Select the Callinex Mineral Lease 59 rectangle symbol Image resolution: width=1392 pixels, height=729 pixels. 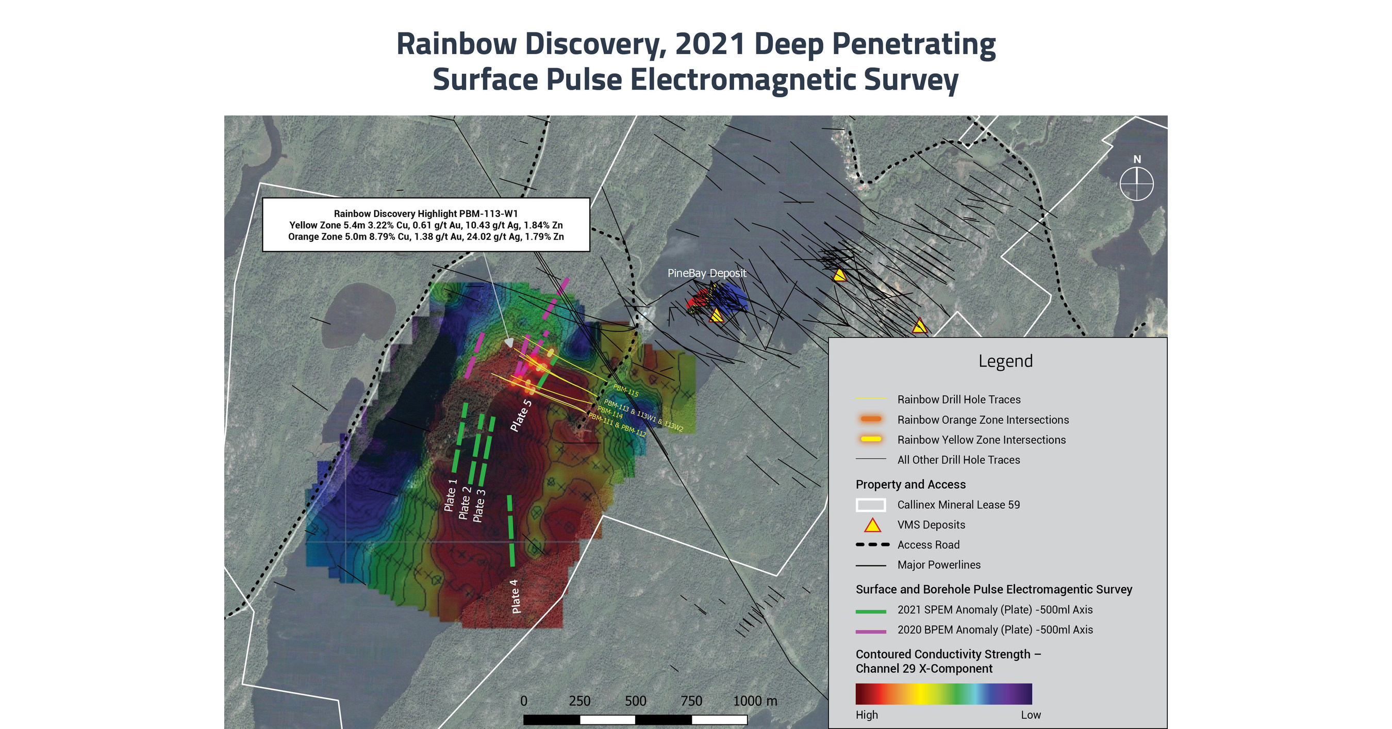pyautogui.click(x=872, y=504)
